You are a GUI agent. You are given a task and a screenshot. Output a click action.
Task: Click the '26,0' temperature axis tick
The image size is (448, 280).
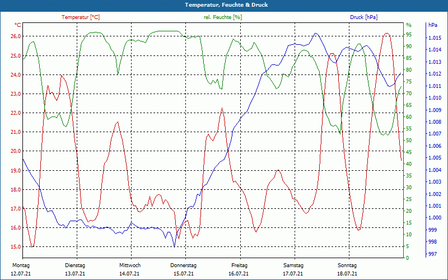(16, 36)
